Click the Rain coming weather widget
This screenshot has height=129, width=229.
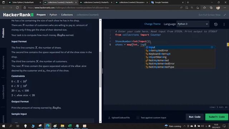click(173, 126)
